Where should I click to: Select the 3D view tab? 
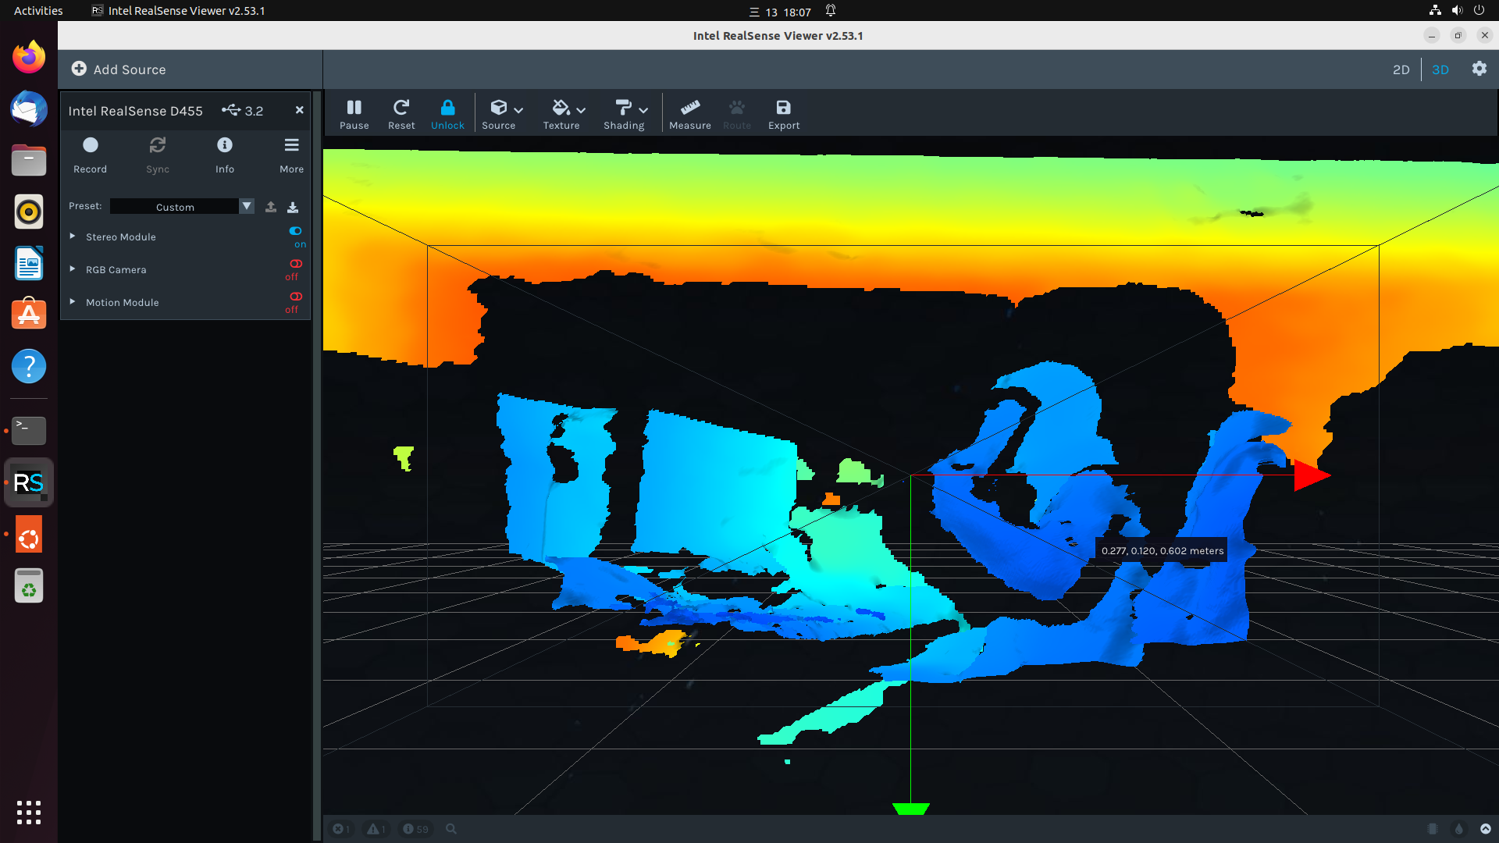click(x=1440, y=69)
